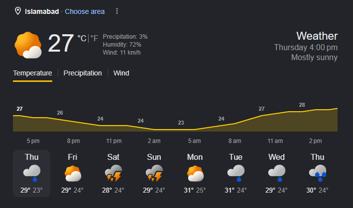Select Sunday's thunderstorm forecast icon
Screen dimensions: 353x208
tap(154, 173)
